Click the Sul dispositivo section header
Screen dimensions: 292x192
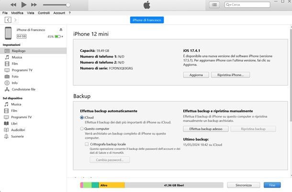[12, 98]
